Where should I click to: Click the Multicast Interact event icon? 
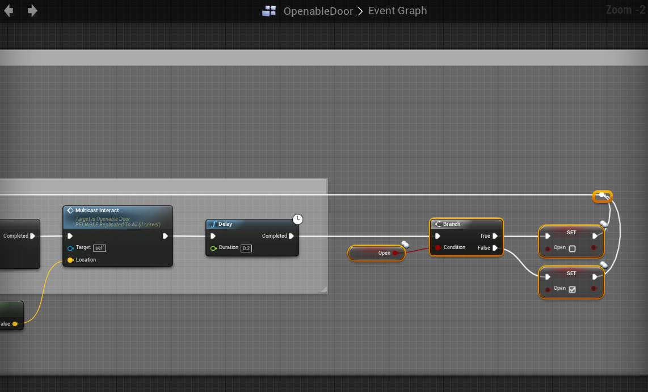(70, 210)
